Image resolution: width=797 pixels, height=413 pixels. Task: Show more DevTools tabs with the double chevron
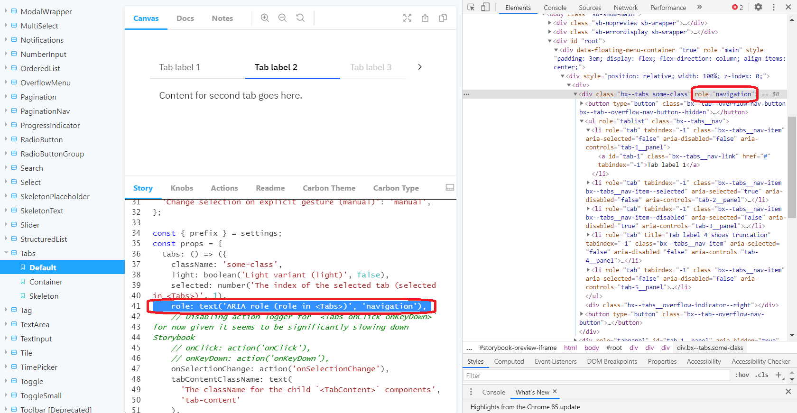click(x=699, y=7)
